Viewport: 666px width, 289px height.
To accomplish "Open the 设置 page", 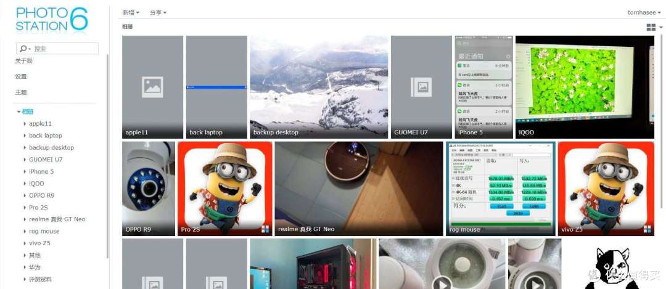I will coord(21,77).
